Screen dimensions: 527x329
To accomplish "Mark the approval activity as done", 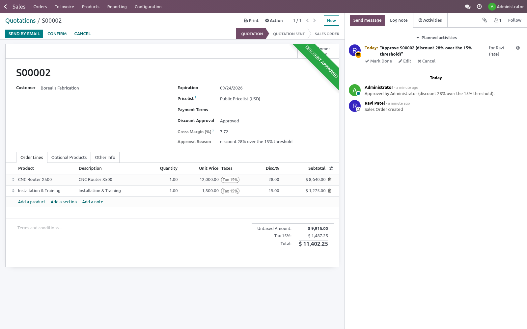I will (x=378, y=61).
